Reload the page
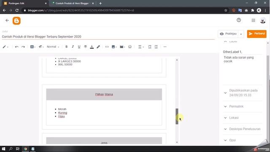Viewport: 270px width, 152px height. click(x=17, y=10)
